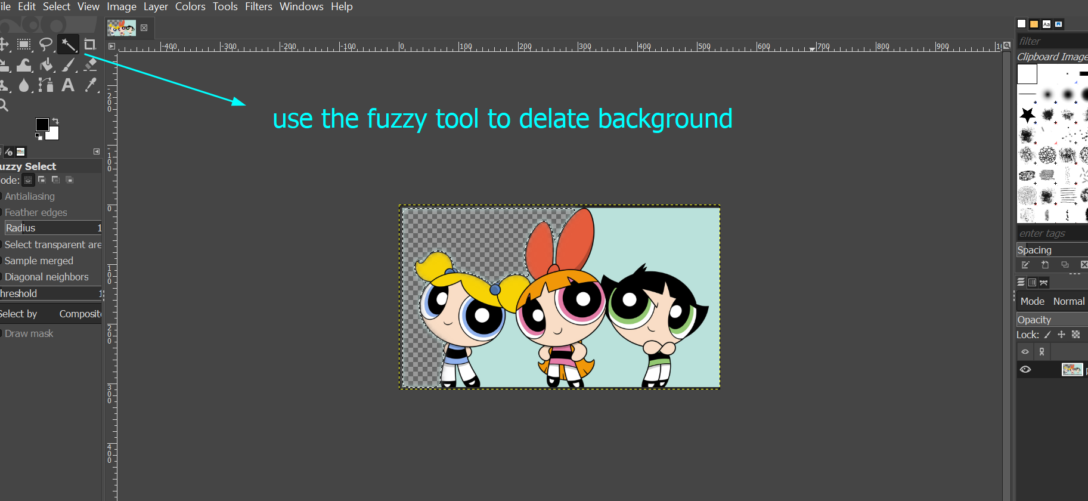Switch to the Patterns tab
The image size is (1088, 501).
coord(1034,24)
